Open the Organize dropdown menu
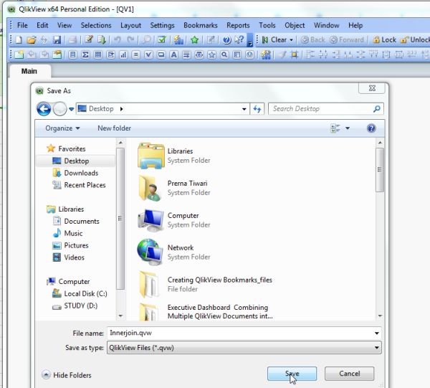430x388 pixels. 62,128
